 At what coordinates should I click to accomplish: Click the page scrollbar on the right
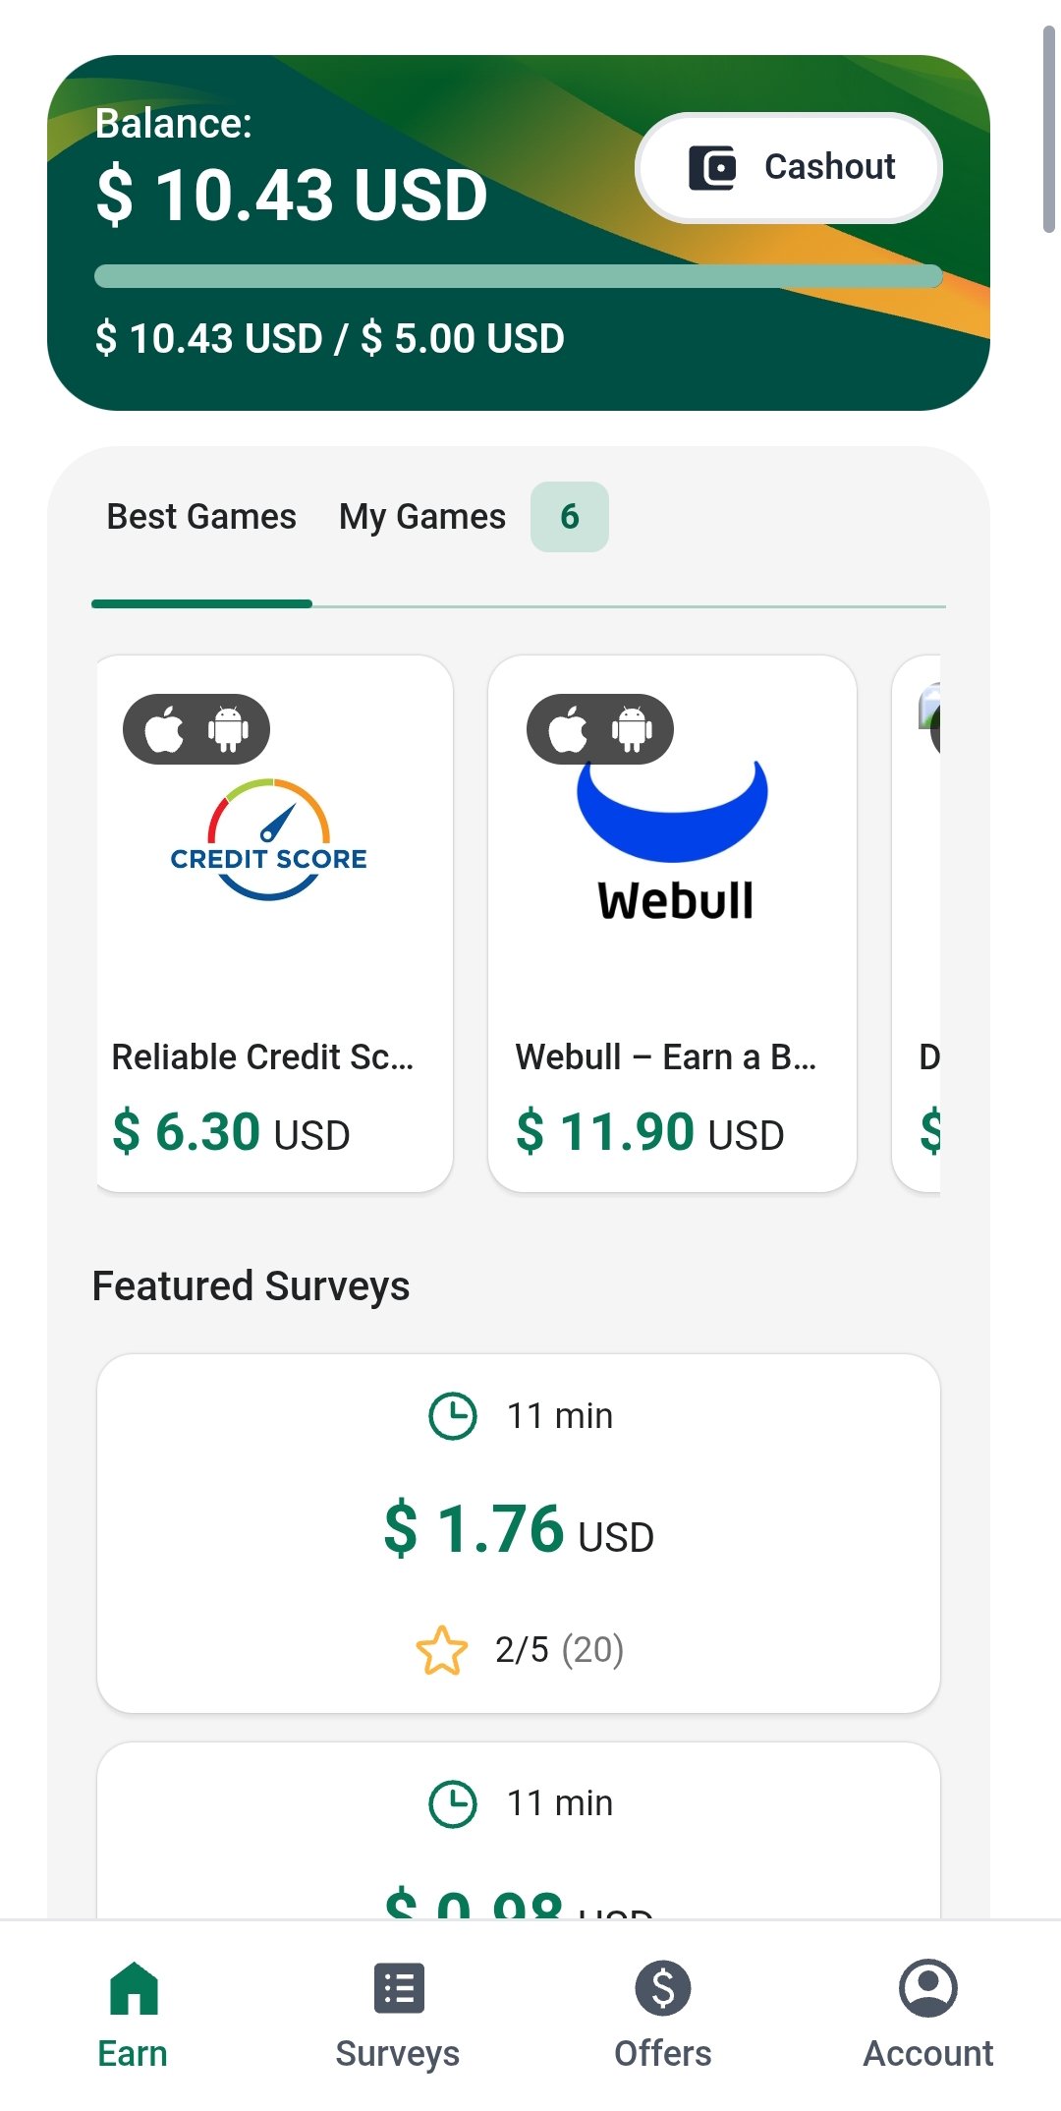click(1049, 130)
